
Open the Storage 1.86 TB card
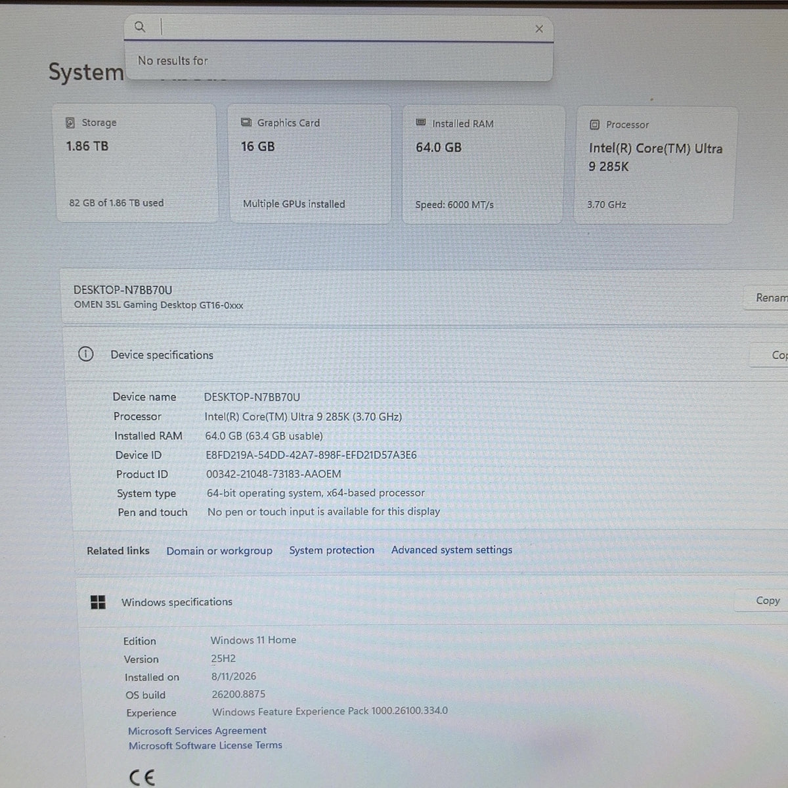[135, 164]
